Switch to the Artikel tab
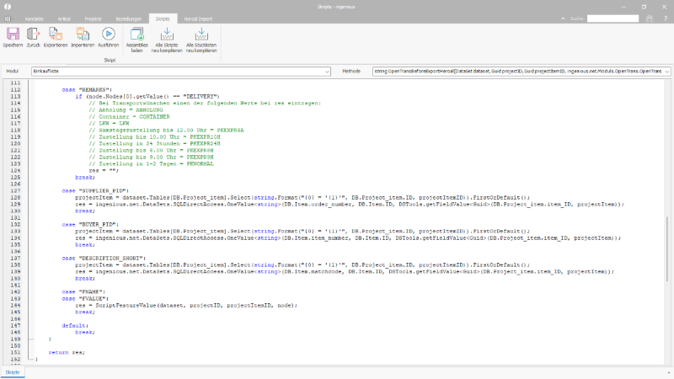The image size is (674, 379). [x=64, y=17]
